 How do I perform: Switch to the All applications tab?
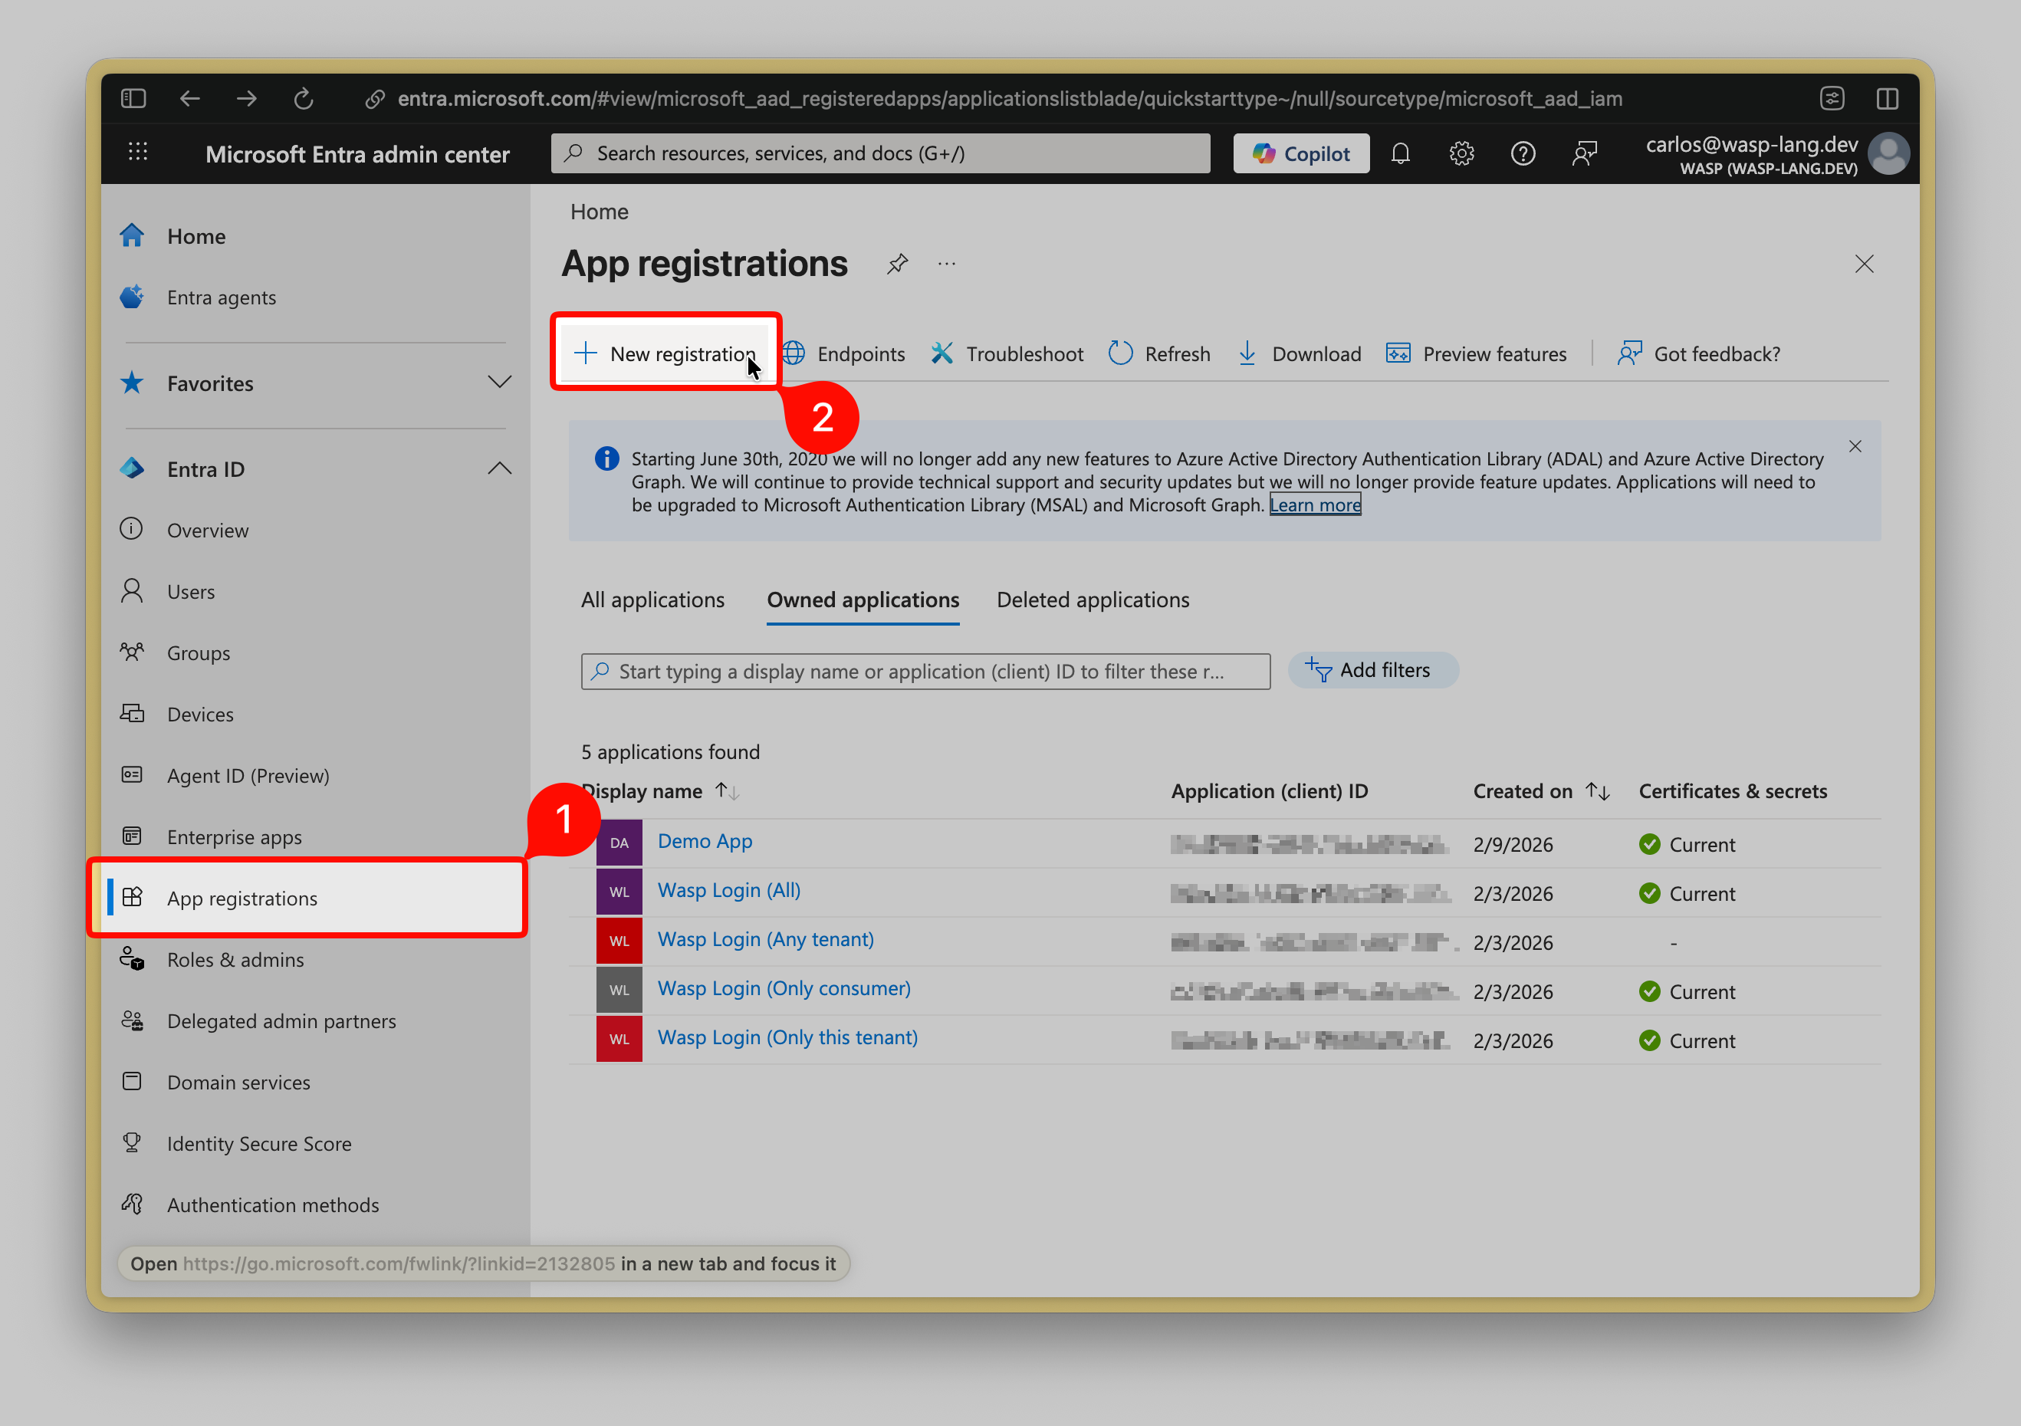[x=652, y=600]
